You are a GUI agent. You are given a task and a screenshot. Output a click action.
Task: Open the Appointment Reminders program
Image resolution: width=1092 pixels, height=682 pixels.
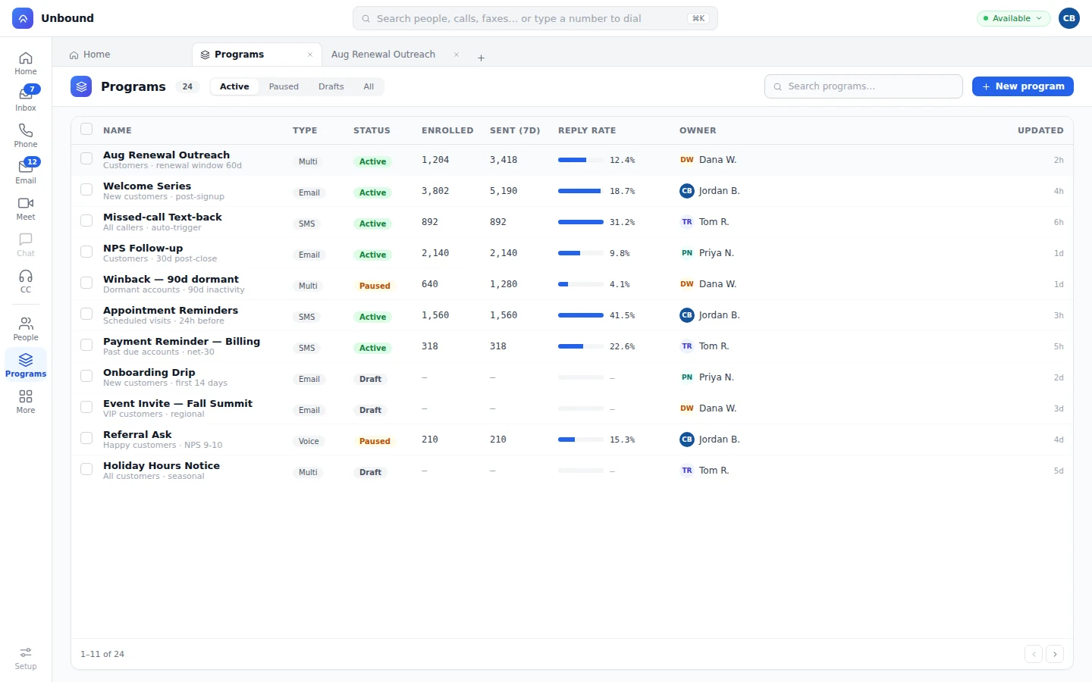(171, 310)
